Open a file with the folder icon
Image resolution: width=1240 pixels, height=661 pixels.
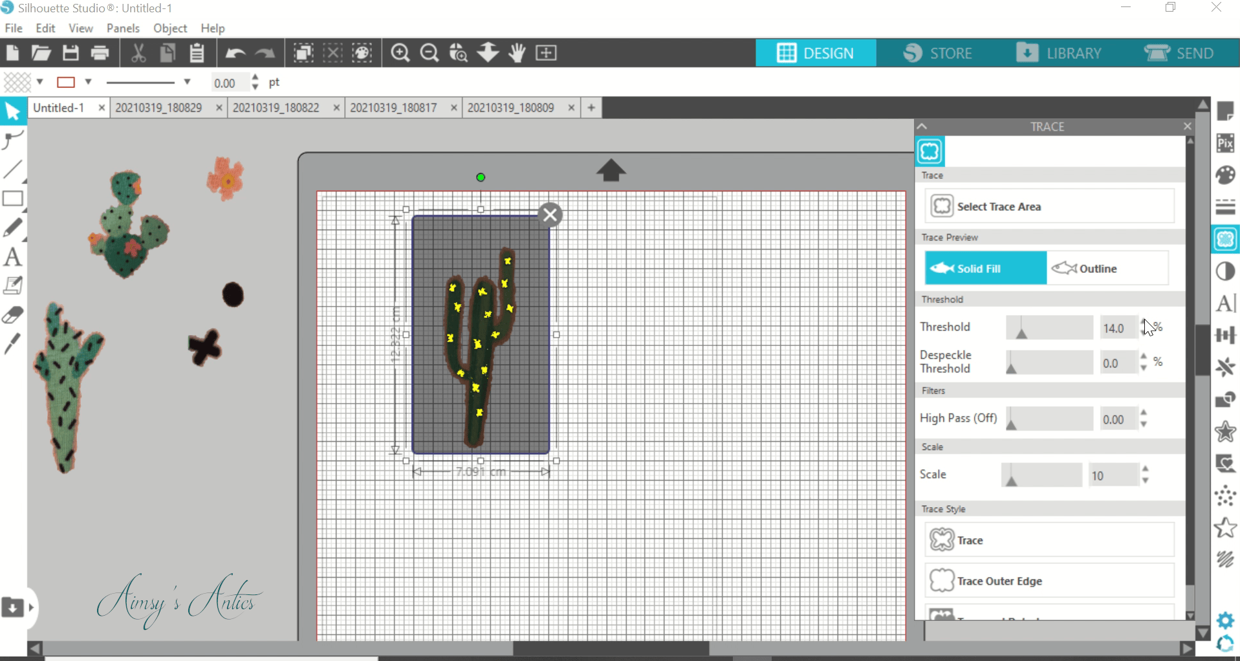[x=41, y=53]
